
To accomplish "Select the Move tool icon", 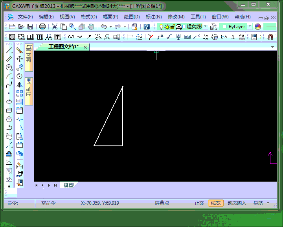I will (x=19, y=59).
